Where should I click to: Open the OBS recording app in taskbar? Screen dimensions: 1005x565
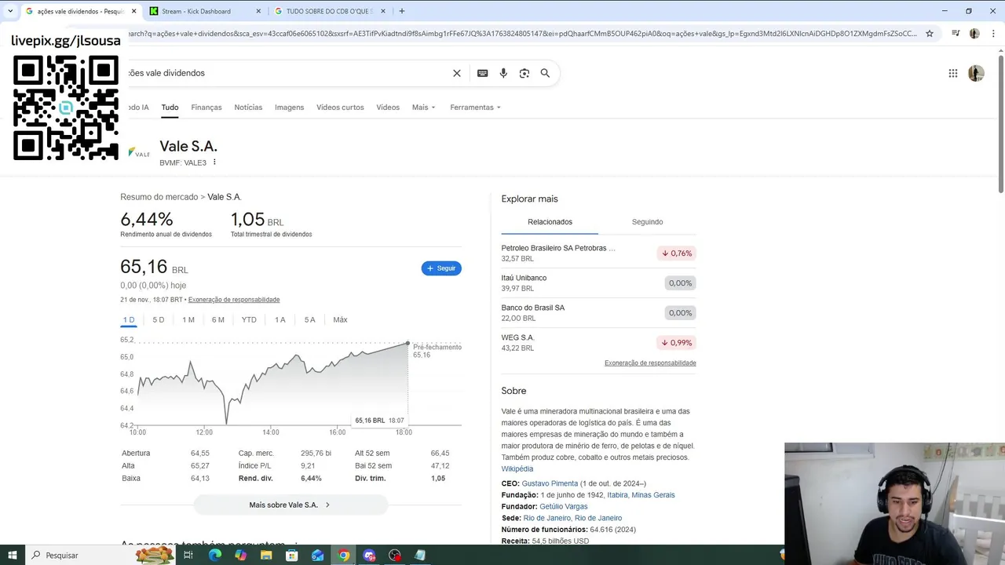(395, 555)
